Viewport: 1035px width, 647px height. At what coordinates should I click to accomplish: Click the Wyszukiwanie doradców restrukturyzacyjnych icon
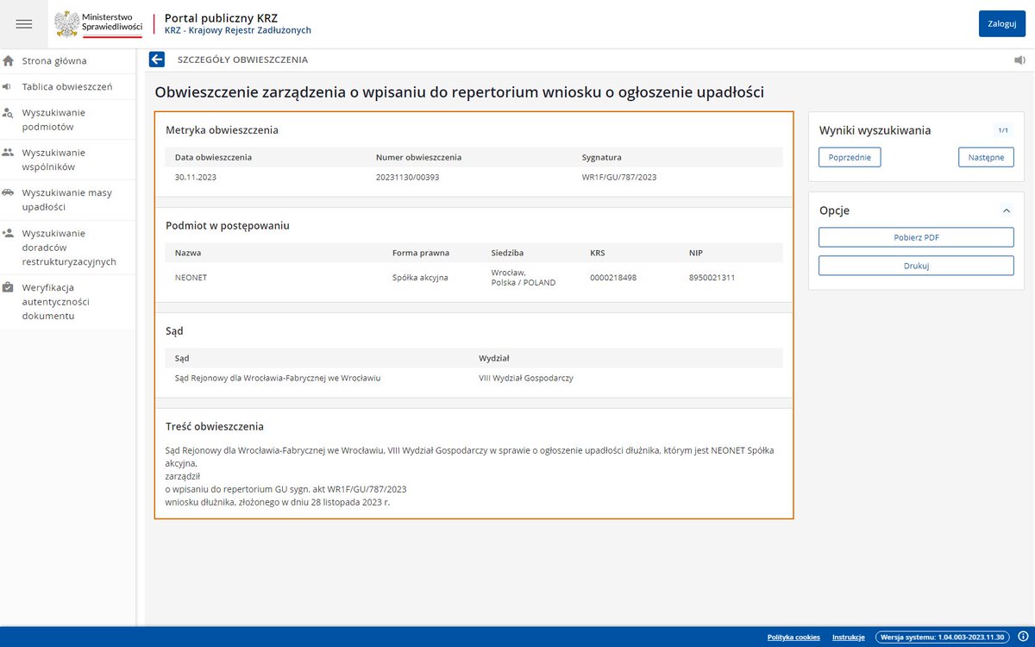tap(9, 233)
